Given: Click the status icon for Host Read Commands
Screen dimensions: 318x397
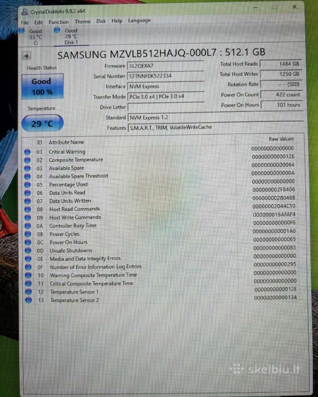Looking at the screenshot, I should pyautogui.click(x=28, y=210).
